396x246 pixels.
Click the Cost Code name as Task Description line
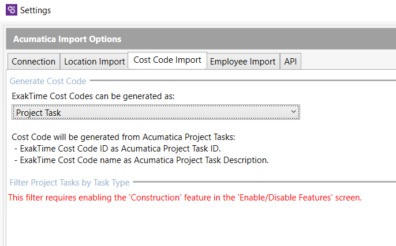[x=141, y=160]
